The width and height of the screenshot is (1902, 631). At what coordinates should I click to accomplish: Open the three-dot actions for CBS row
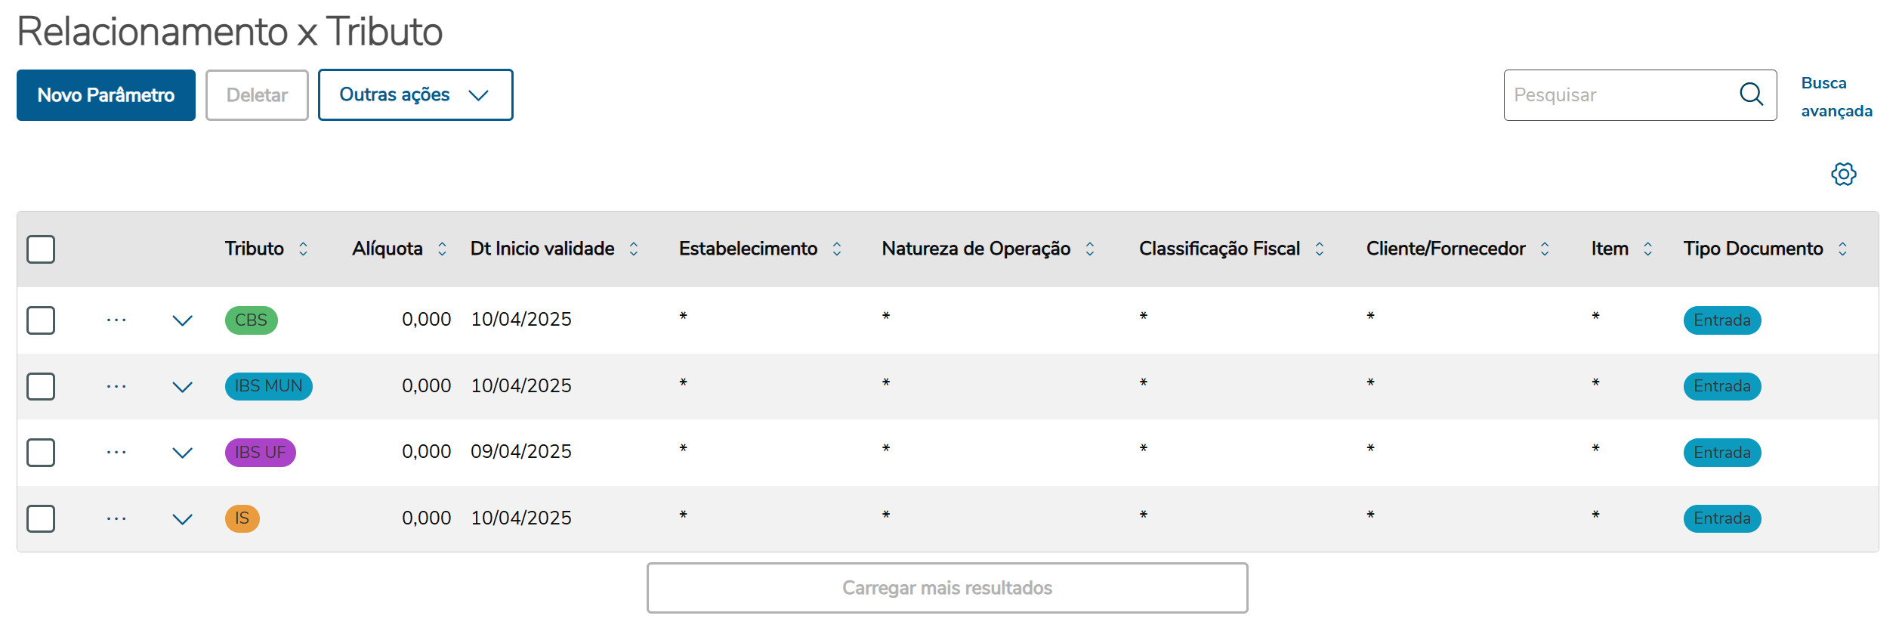(116, 320)
